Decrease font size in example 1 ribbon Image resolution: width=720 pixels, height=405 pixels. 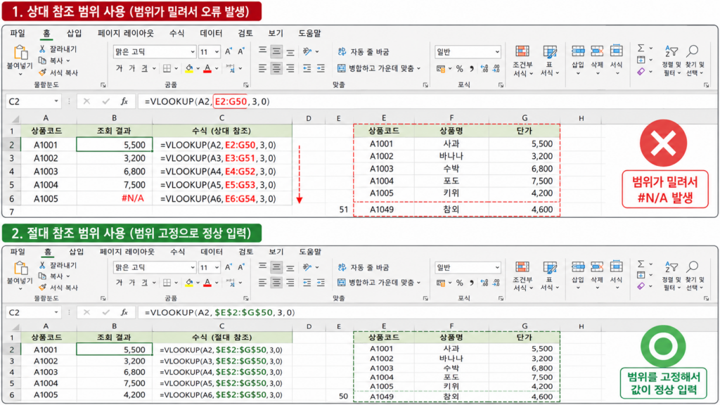(x=240, y=51)
